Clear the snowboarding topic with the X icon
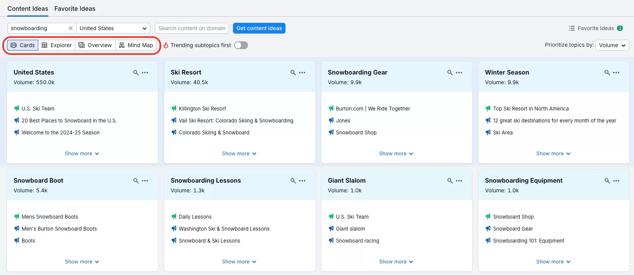Image resolution: width=634 pixels, height=275 pixels. tap(70, 28)
